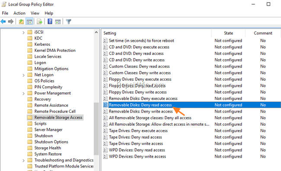Select CD and DVD: Deny write access setting
Screen dimensions: 281x171
(x=137, y=60)
